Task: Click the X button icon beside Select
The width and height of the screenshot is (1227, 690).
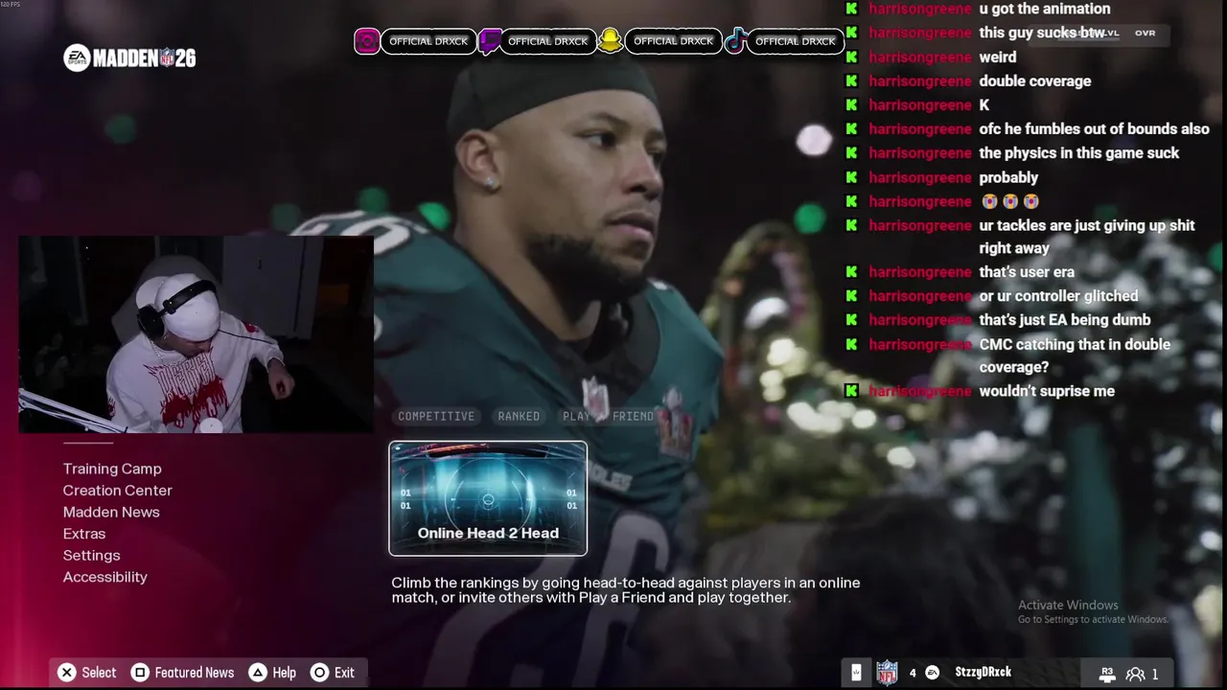Action: (x=66, y=673)
